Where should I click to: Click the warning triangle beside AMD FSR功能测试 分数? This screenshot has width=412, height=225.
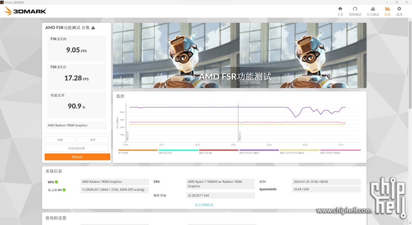click(x=93, y=28)
